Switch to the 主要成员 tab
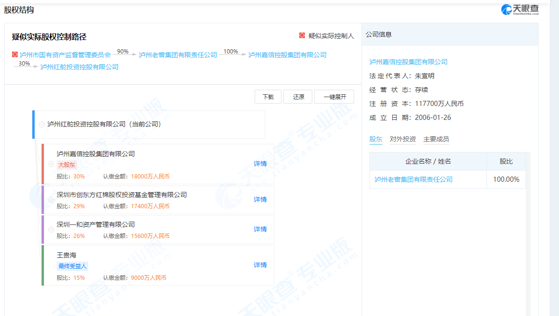Screen dimensions: 559x316 [x=436, y=139]
